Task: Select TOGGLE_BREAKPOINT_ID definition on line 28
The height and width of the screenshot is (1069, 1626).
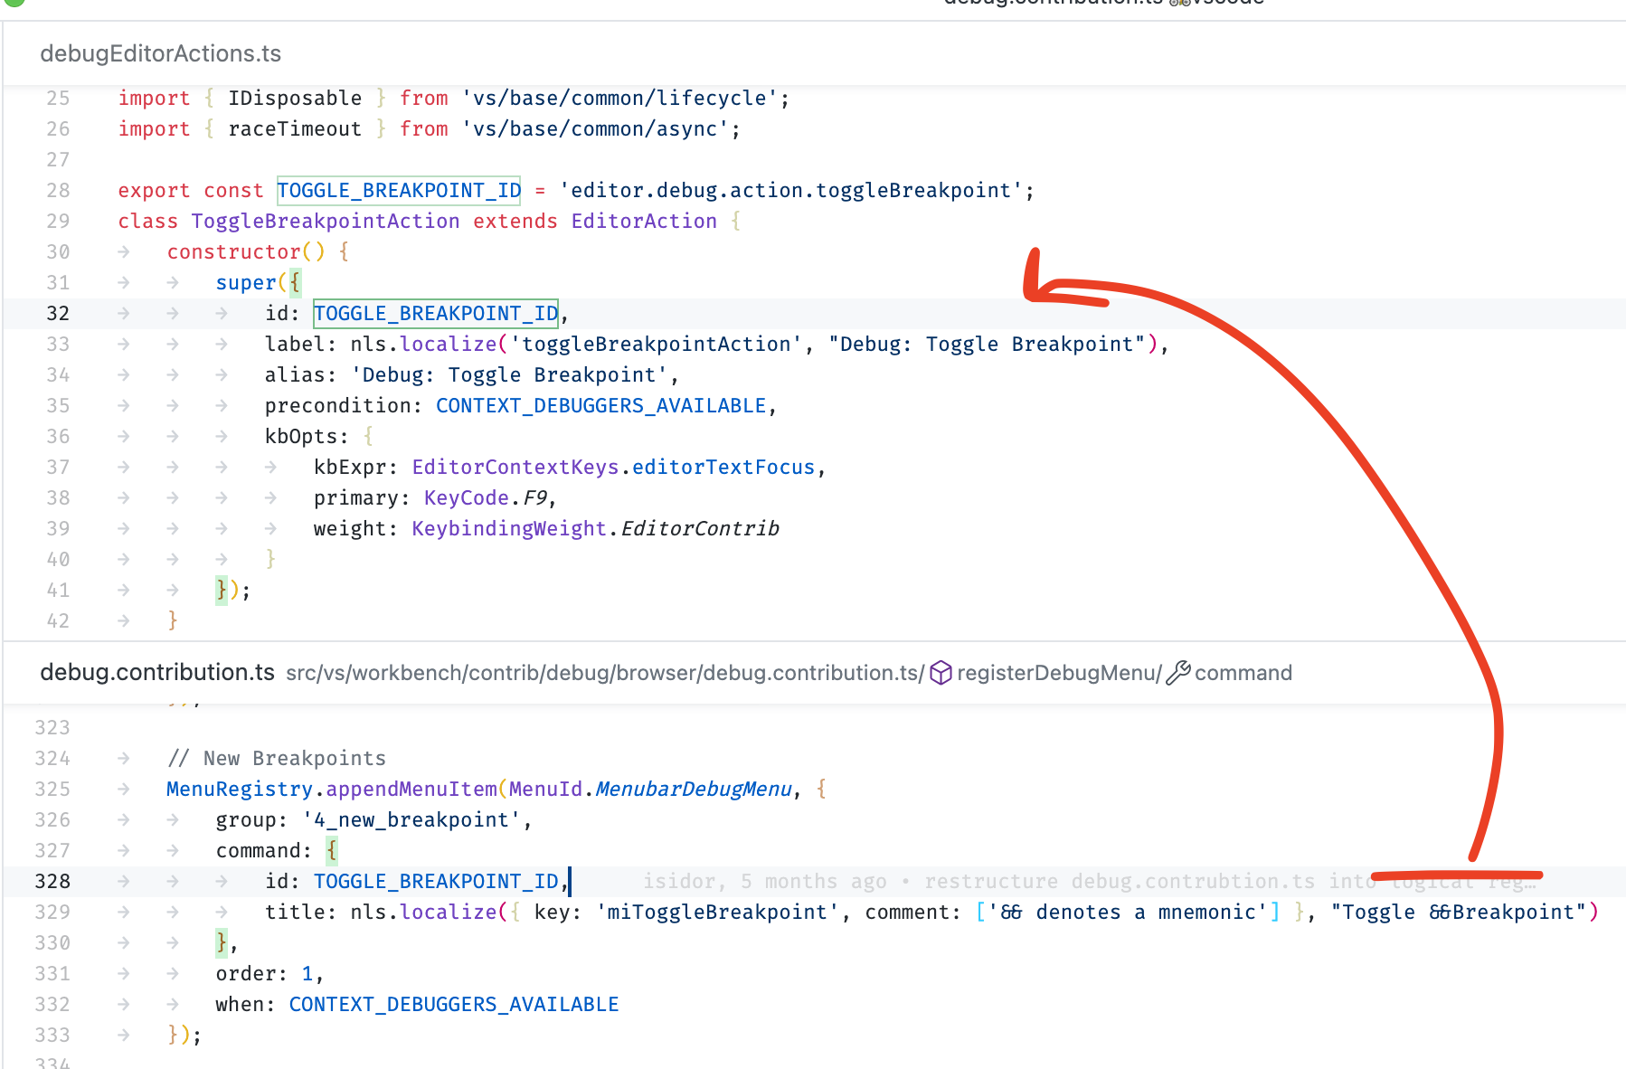Action: (x=398, y=190)
